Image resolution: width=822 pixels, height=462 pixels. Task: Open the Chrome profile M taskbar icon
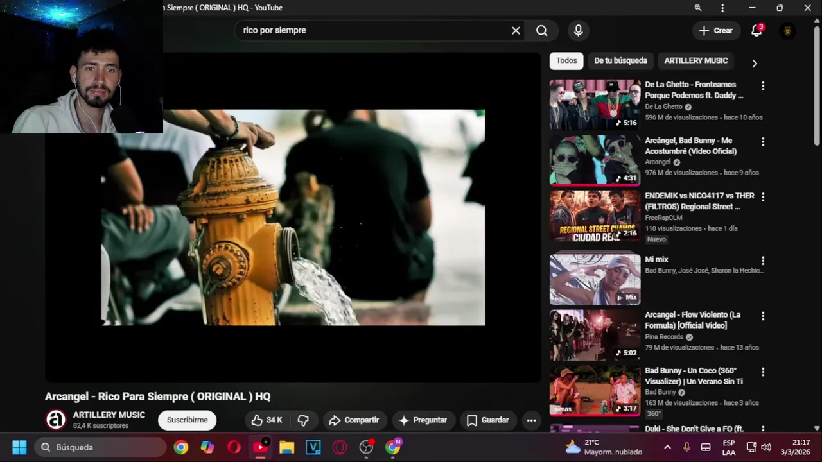[x=393, y=447]
